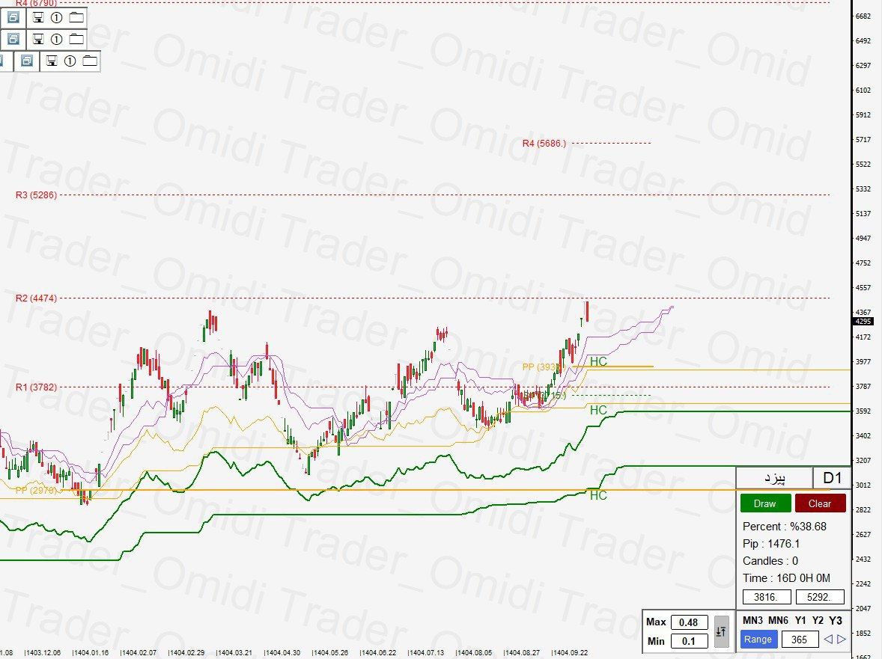
Task: Click the blue windows icon in first toolbar row
Action: point(13,17)
